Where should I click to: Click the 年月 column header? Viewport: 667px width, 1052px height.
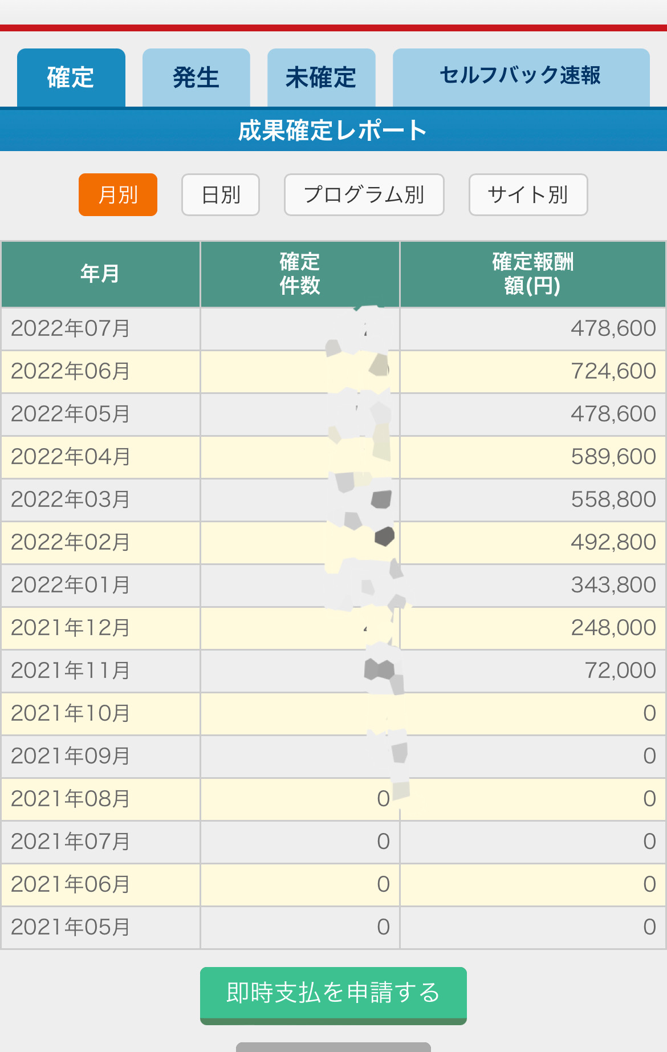pos(100,274)
